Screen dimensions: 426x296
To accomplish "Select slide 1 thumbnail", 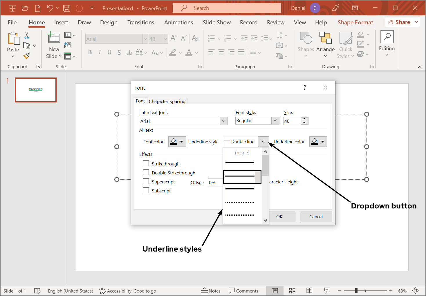I will coord(36,90).
